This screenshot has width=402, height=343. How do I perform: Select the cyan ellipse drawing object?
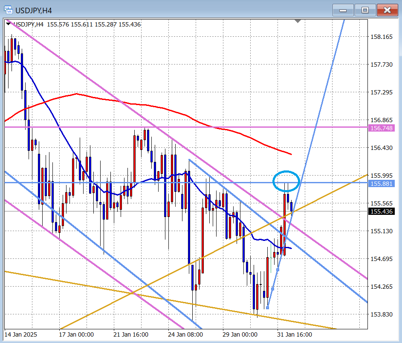(273, 180)
